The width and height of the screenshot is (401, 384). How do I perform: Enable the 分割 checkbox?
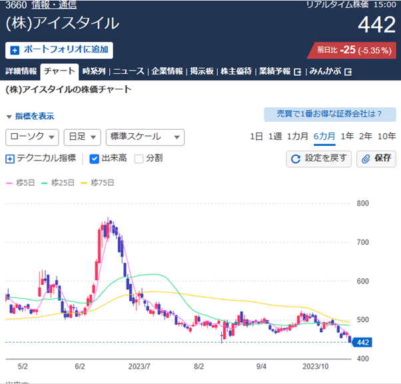(139, 159)
